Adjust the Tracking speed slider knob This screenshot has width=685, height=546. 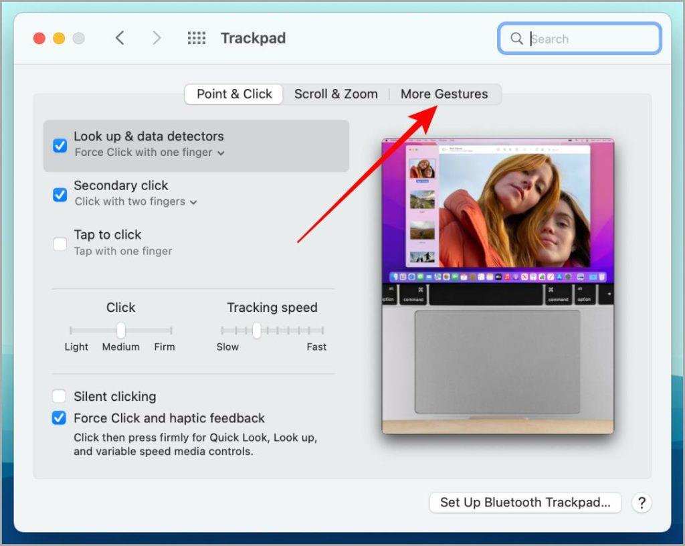[x=257, y=331]
